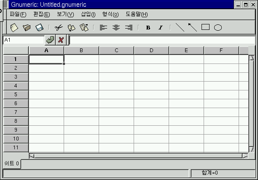The width and height of the screenshot is (258, 180).
Task: Align cell text to the right
Action: pyautogui.click(x=129, y=27)
